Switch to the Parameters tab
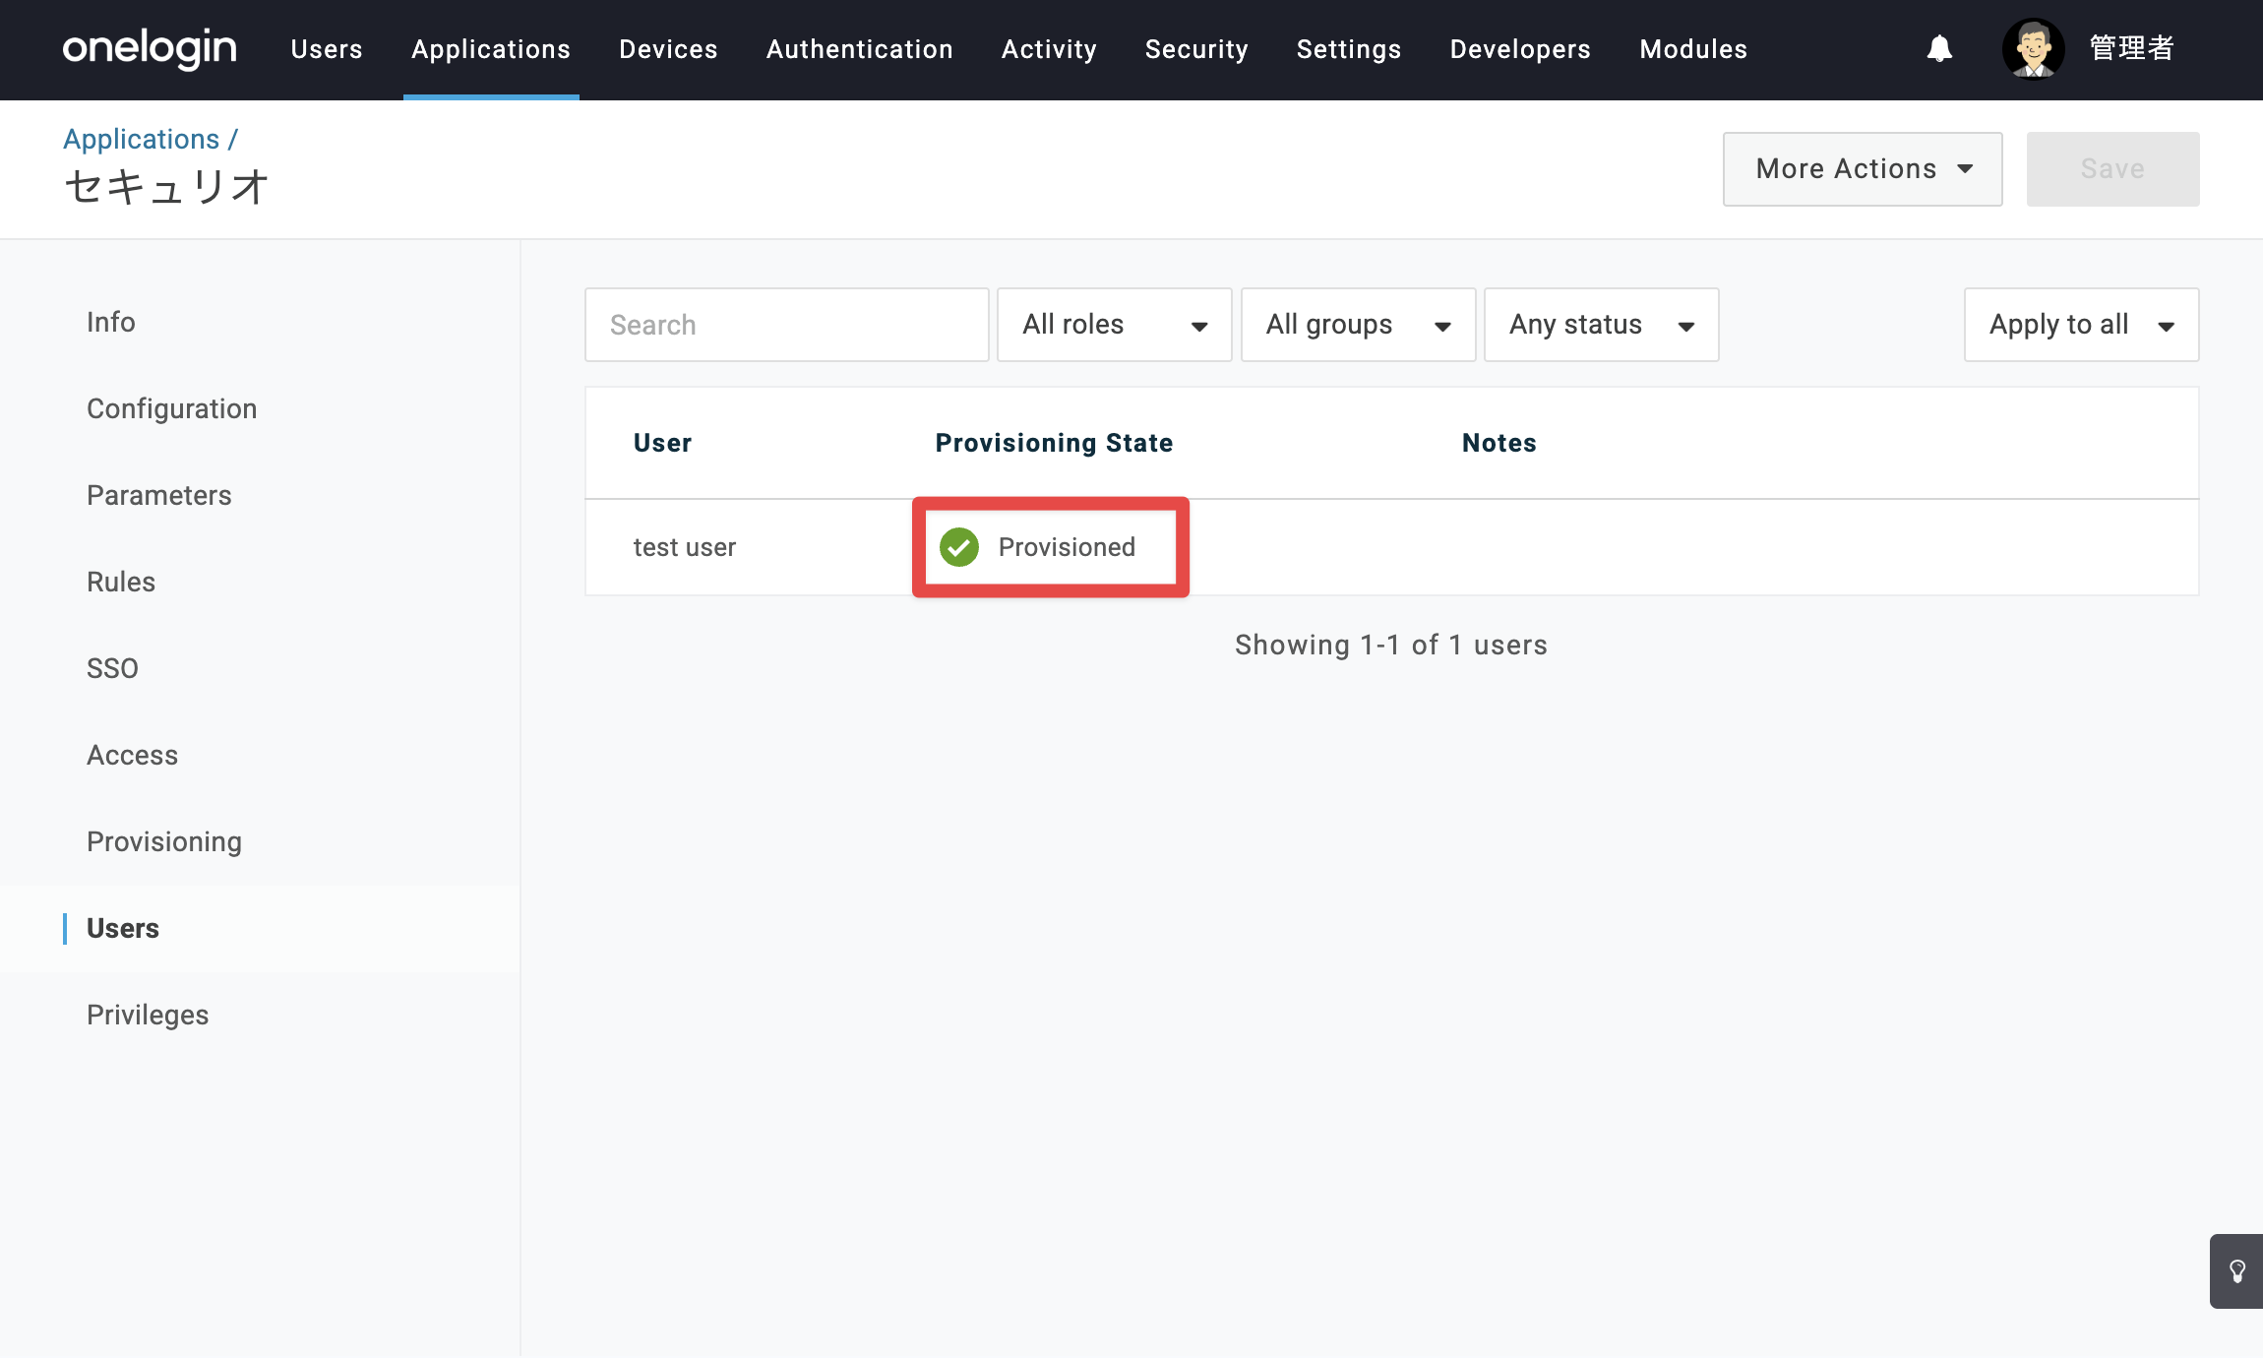The width and height of the screenshot is (2263, 1358). click(159, 495)
